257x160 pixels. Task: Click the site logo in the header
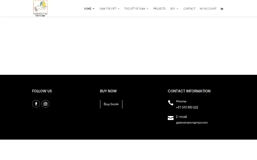click(x=41, y=8)
